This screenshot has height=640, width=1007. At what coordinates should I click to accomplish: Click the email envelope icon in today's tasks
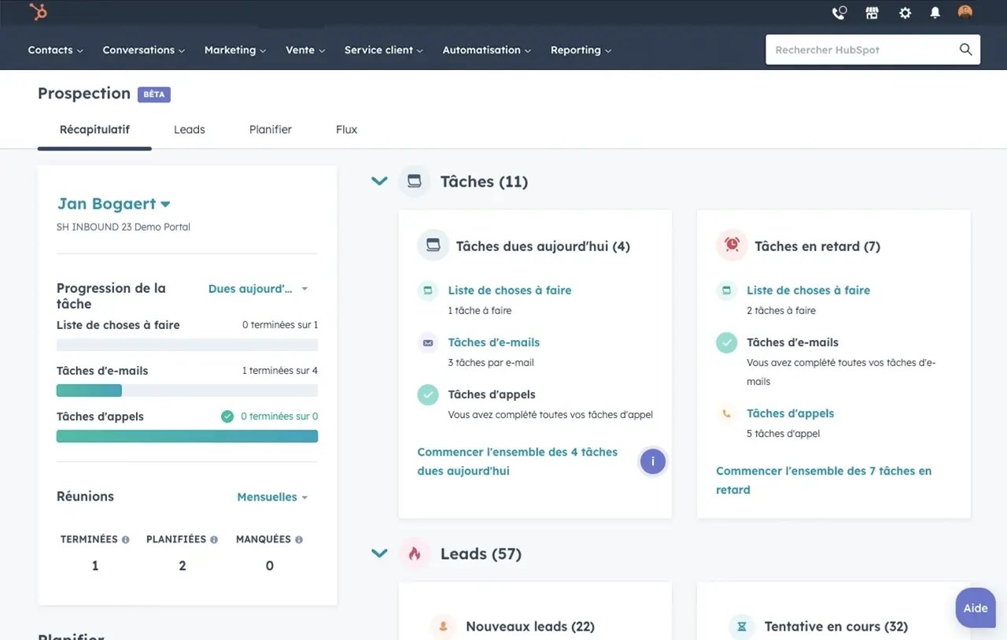(x=428, y=342)
